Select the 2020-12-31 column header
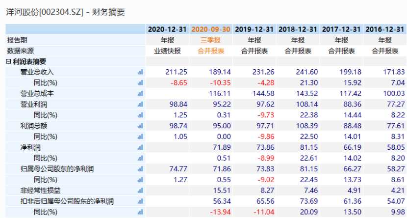The image size is (407, 218). click(167, 29)
